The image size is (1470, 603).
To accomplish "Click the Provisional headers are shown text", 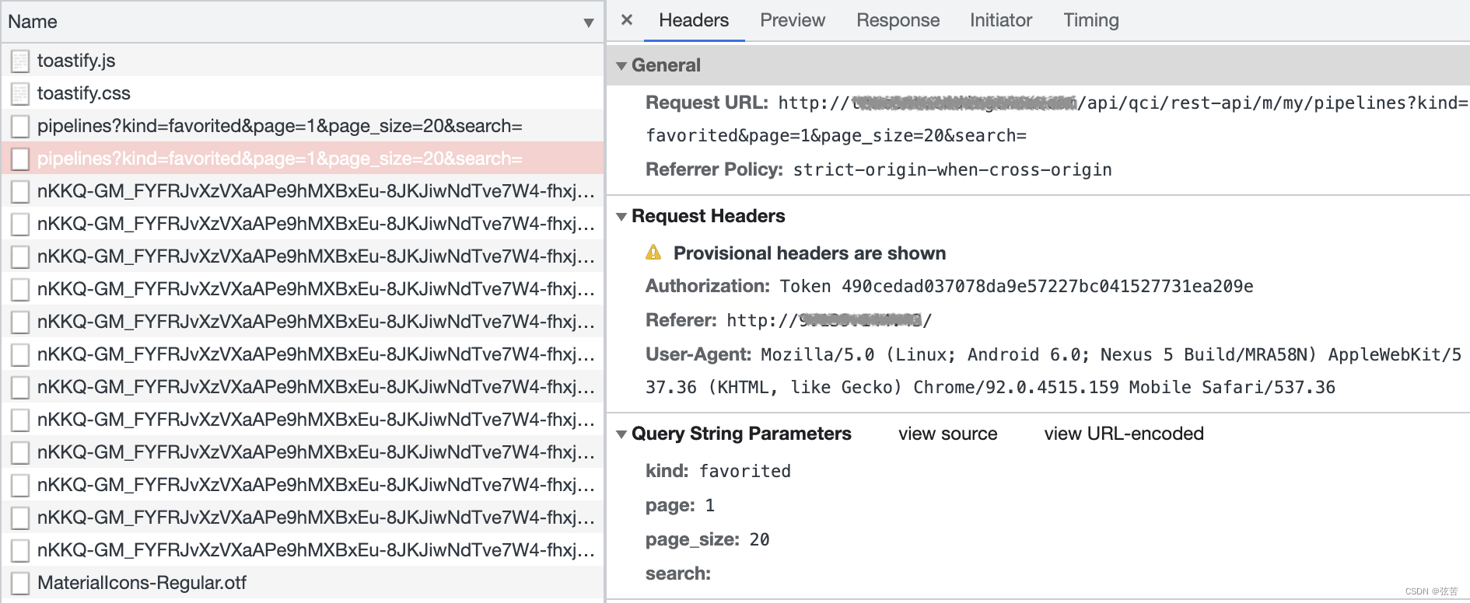I will (810, 253).
